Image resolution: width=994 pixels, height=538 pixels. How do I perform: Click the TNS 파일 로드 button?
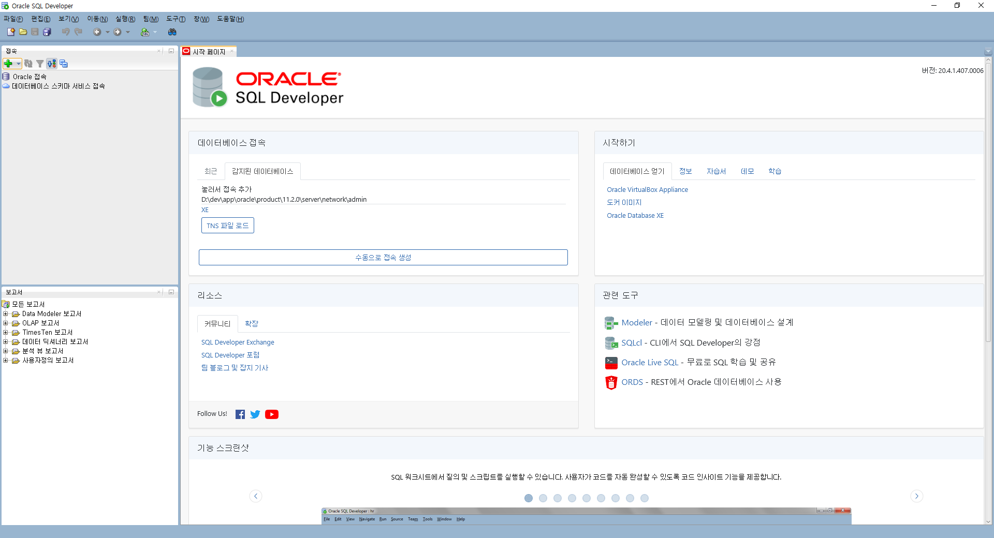(228, 226)
